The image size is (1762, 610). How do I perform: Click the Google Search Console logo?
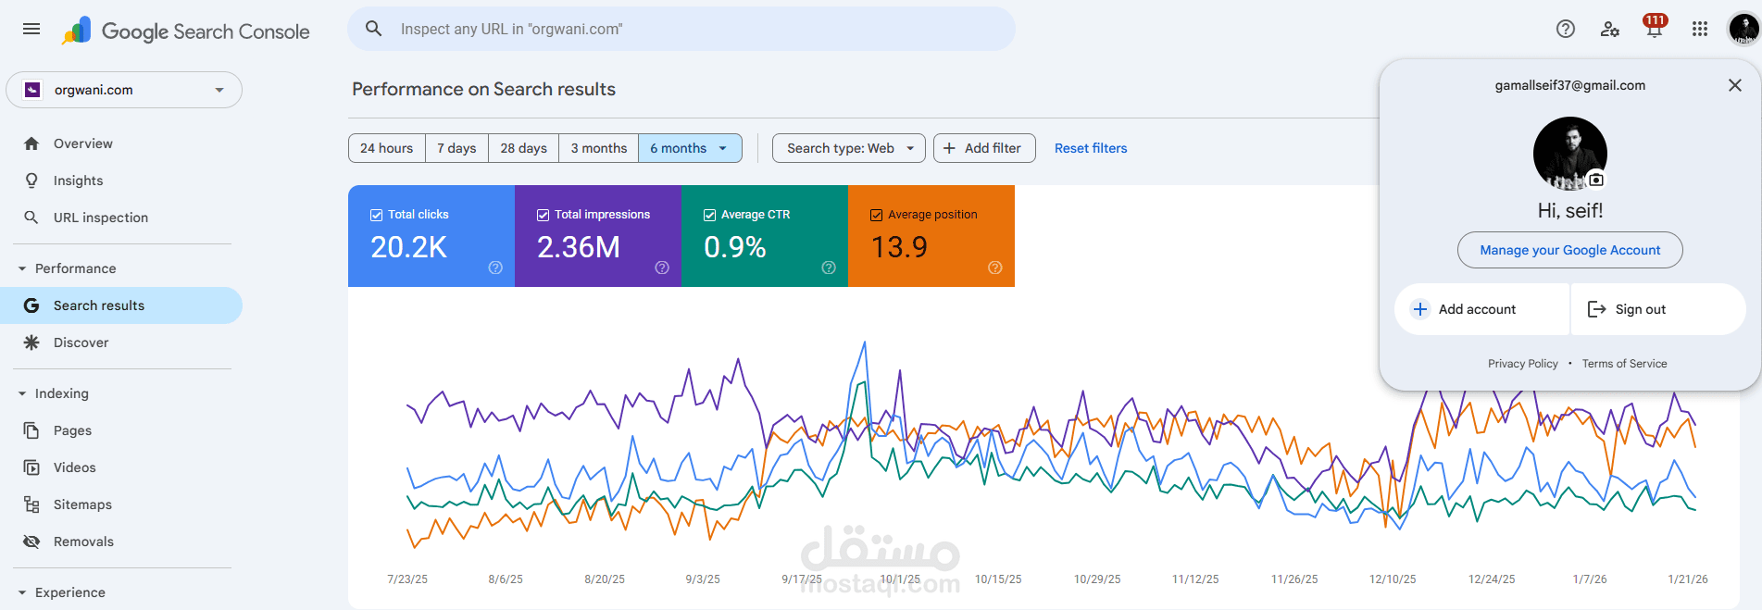[x=185, y=31]
